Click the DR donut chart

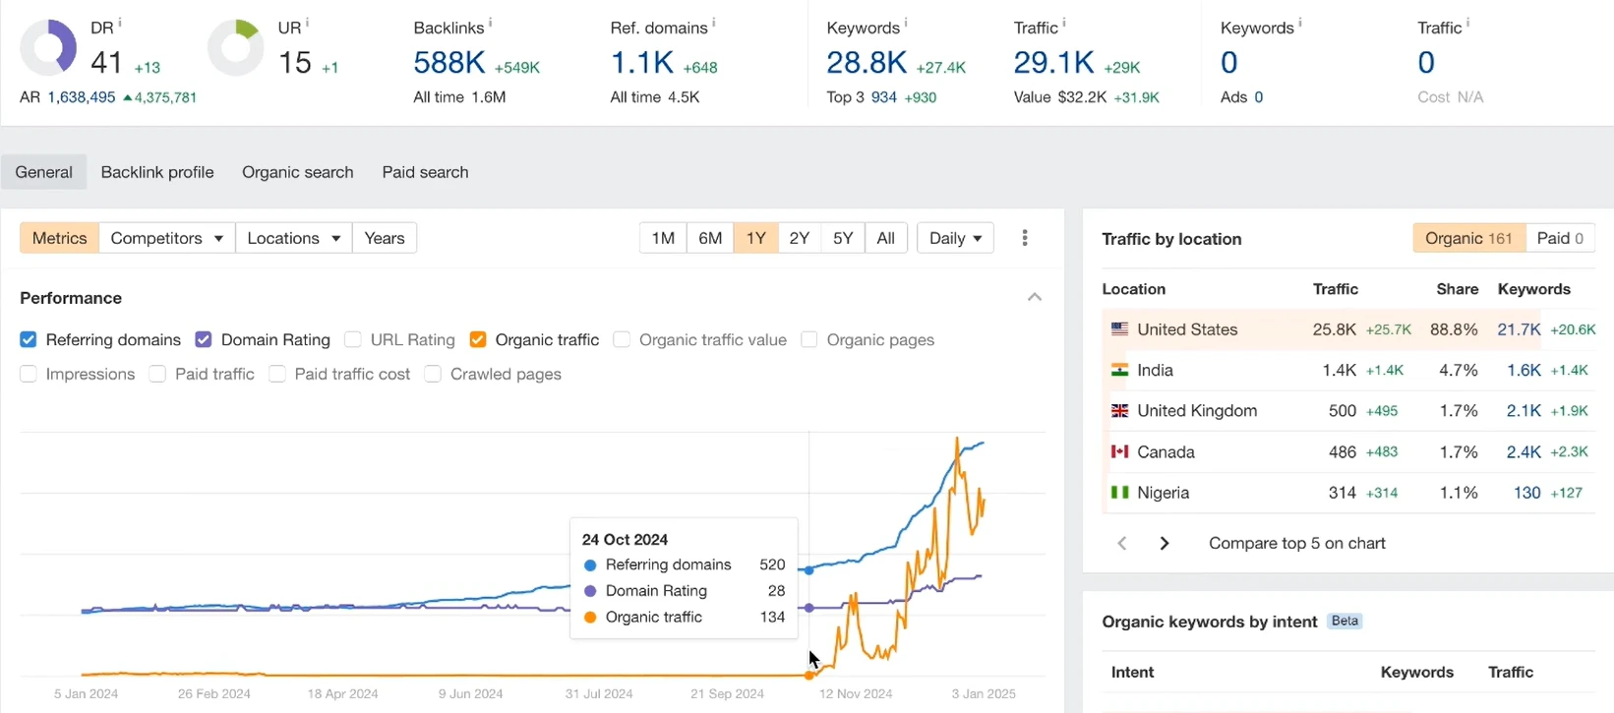(x=49, y=47)
